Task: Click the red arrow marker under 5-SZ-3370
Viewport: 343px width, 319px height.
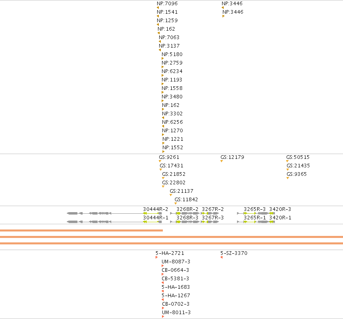Action: [222, 257]
